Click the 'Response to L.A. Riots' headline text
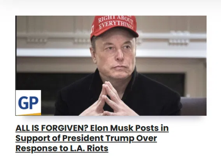The width and height of the screenshot is (221, 158). 62,148
